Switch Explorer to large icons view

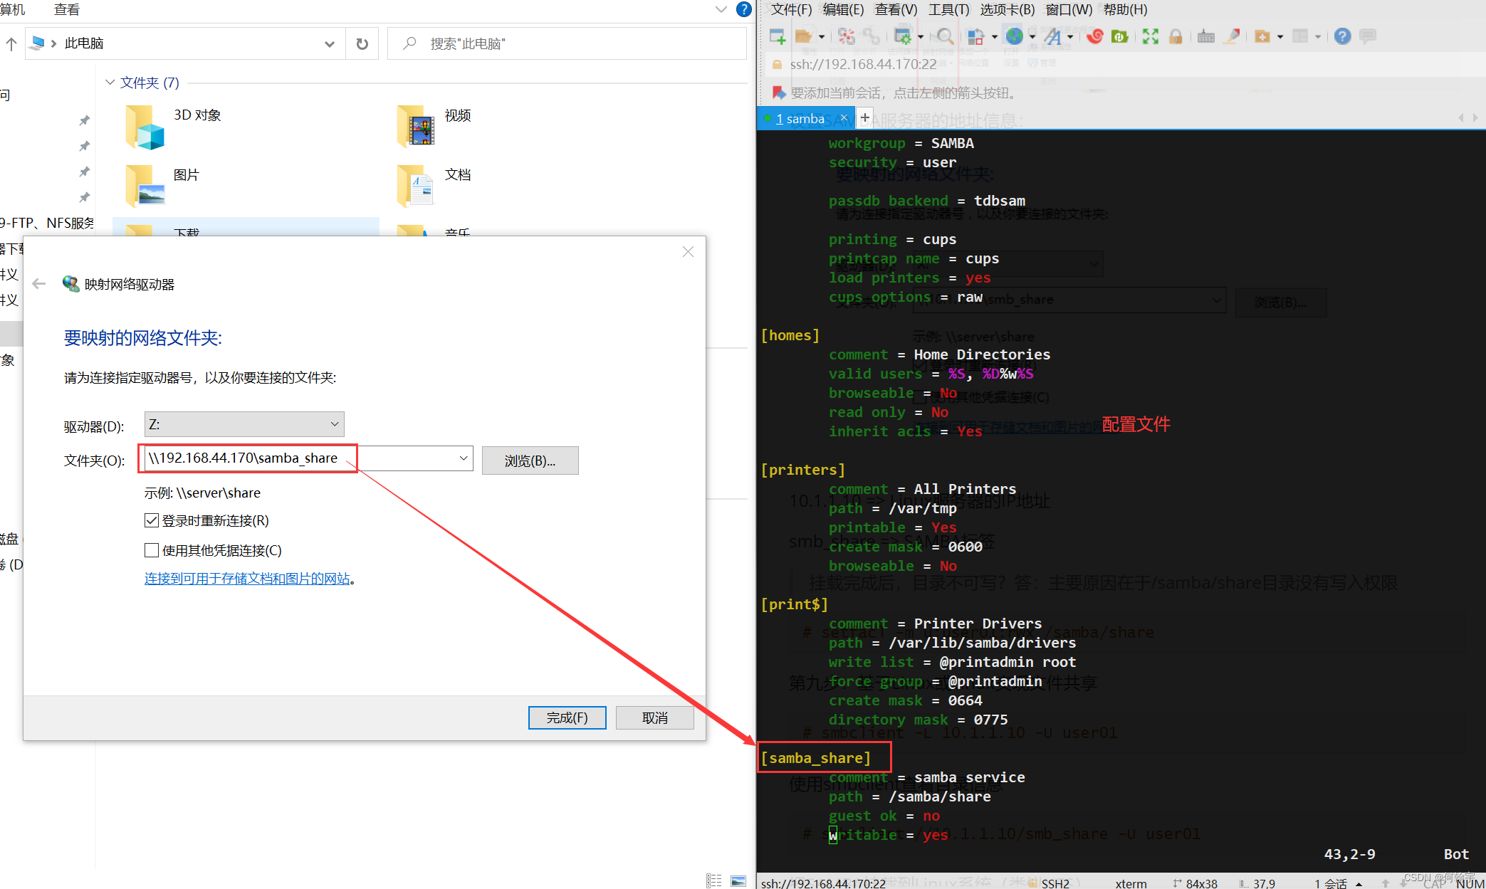coord(738,880)
